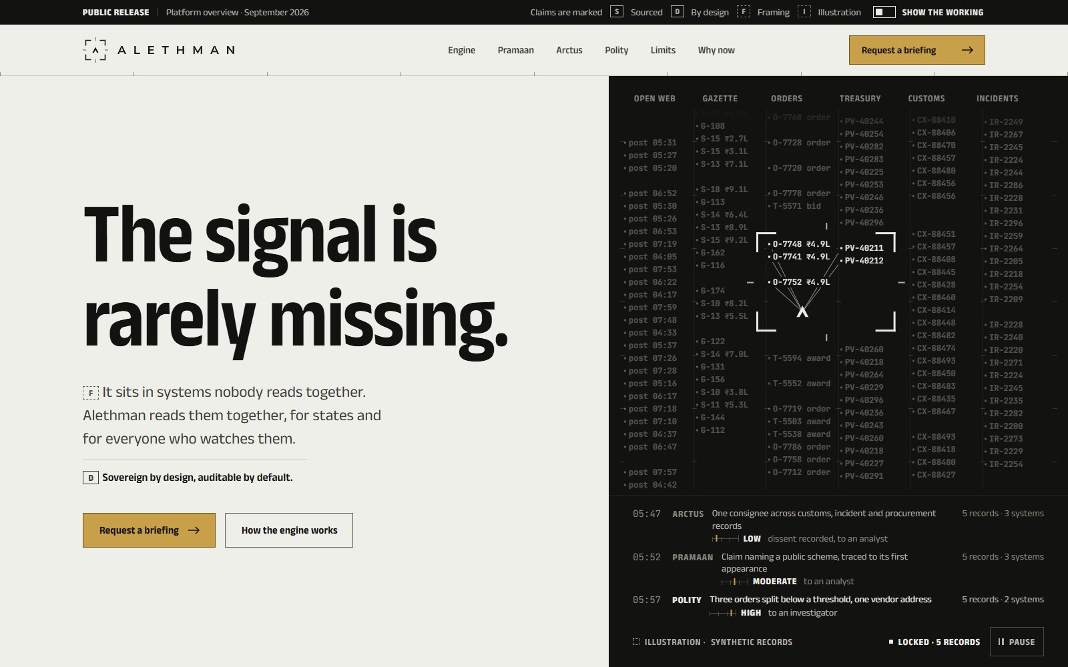Click hero Request a briefing button
Viewport: 1068px width, 667px height.
coord(149,530)
